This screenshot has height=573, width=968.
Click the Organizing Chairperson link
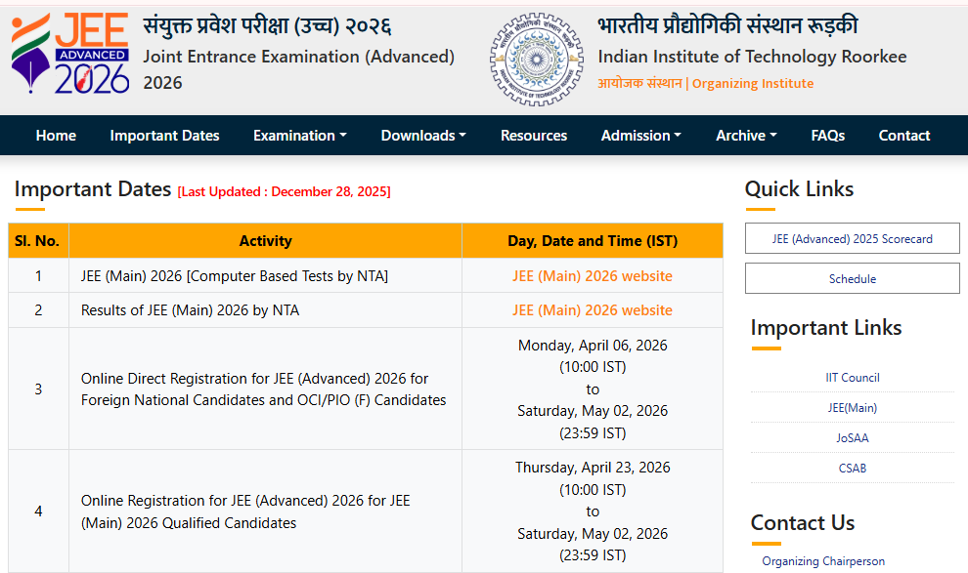coord(822,560)
